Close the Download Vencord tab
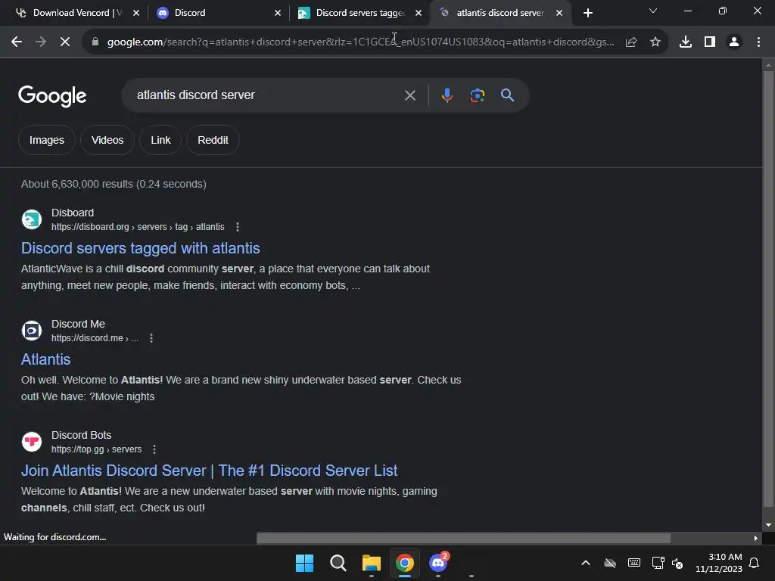Viewport: 775px width, 581px height. click(x=136, y=13)
